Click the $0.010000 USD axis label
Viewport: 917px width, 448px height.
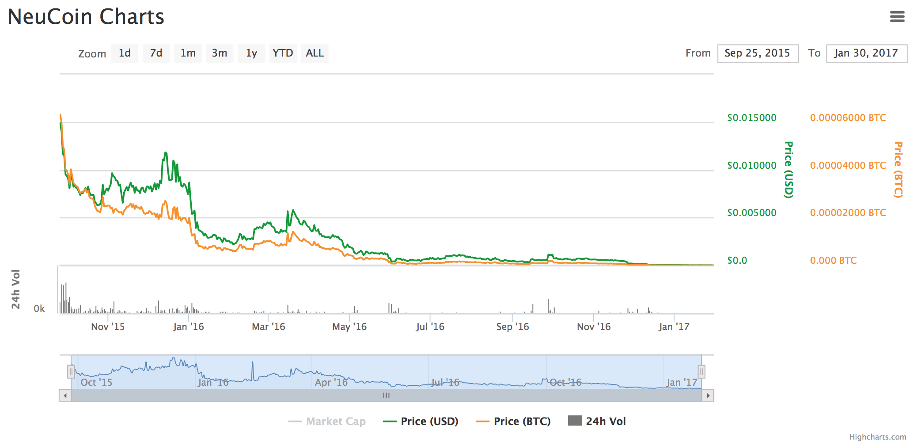[752, 165]
